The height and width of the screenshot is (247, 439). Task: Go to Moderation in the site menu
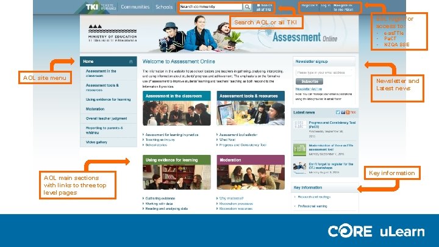109,109
